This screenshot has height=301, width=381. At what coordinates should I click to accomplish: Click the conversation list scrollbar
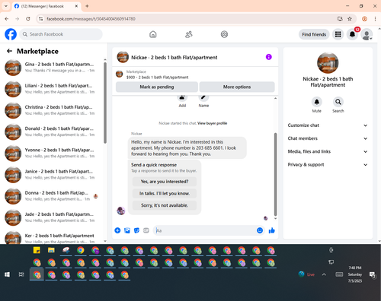point(105,103)
